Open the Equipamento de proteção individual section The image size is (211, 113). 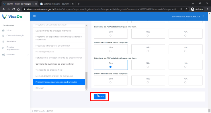click(x=59, y=31)
